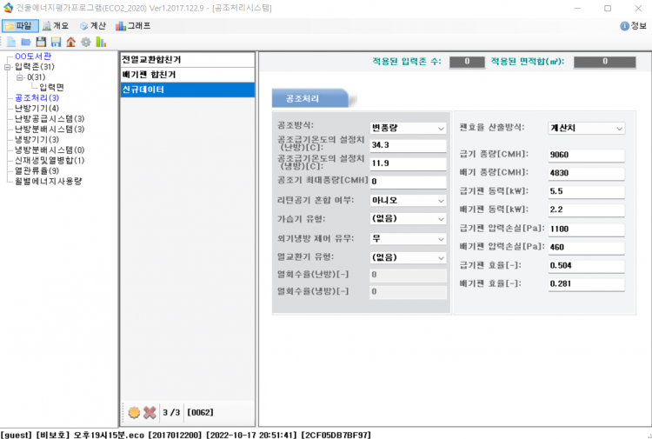Click the 급기 풍량[CMH] input field
The width and height of the screenshot is (652, 439).
click(586, 155)
